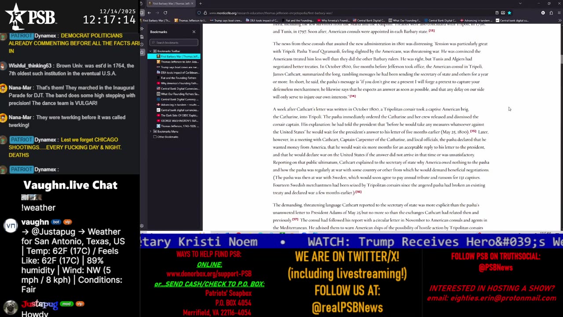Click bookmarks bar item 'Thomas Jefferson to J...'
The image size is (563, 317).
click(x=190, y=20)
